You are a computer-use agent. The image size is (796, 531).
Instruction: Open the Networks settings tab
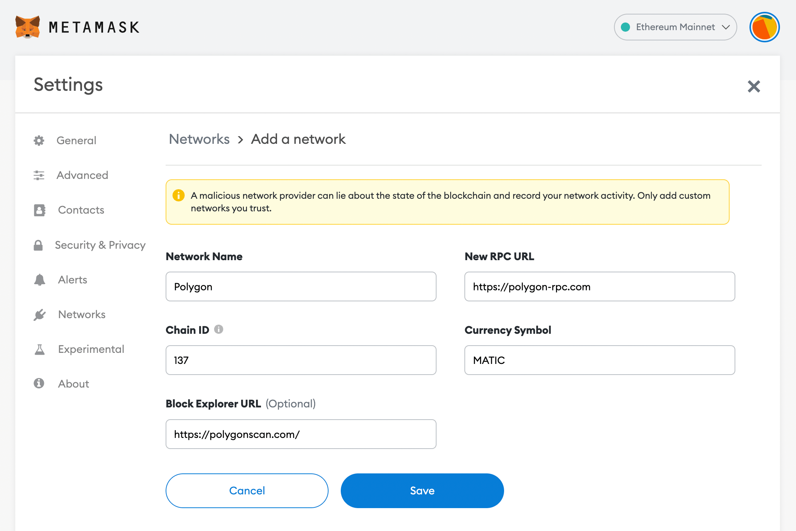point(82,314)
